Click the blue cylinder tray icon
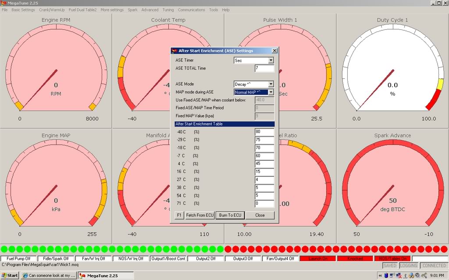The width and height of the screenshot is (449, 280). 386,276
